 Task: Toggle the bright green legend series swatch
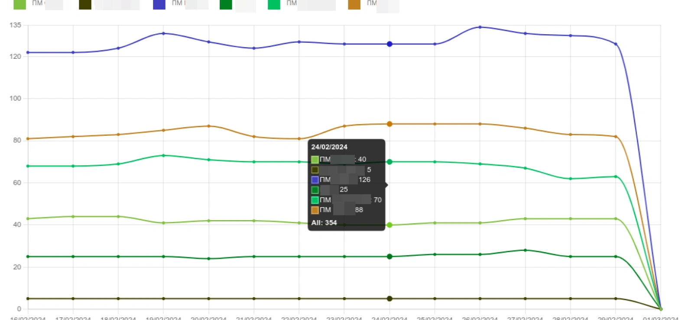pos(274,4)
